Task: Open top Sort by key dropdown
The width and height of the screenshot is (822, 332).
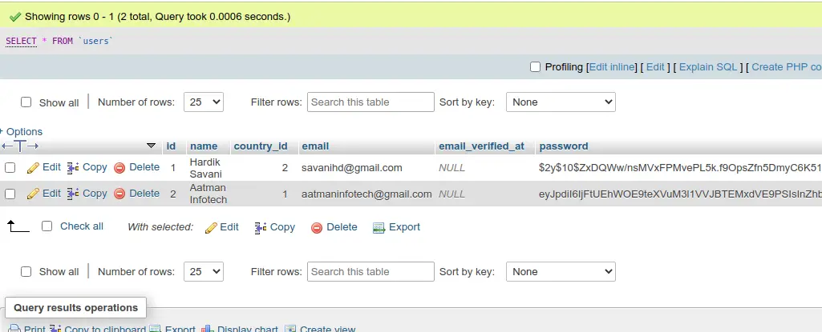Action: click(x=561, y=102)
